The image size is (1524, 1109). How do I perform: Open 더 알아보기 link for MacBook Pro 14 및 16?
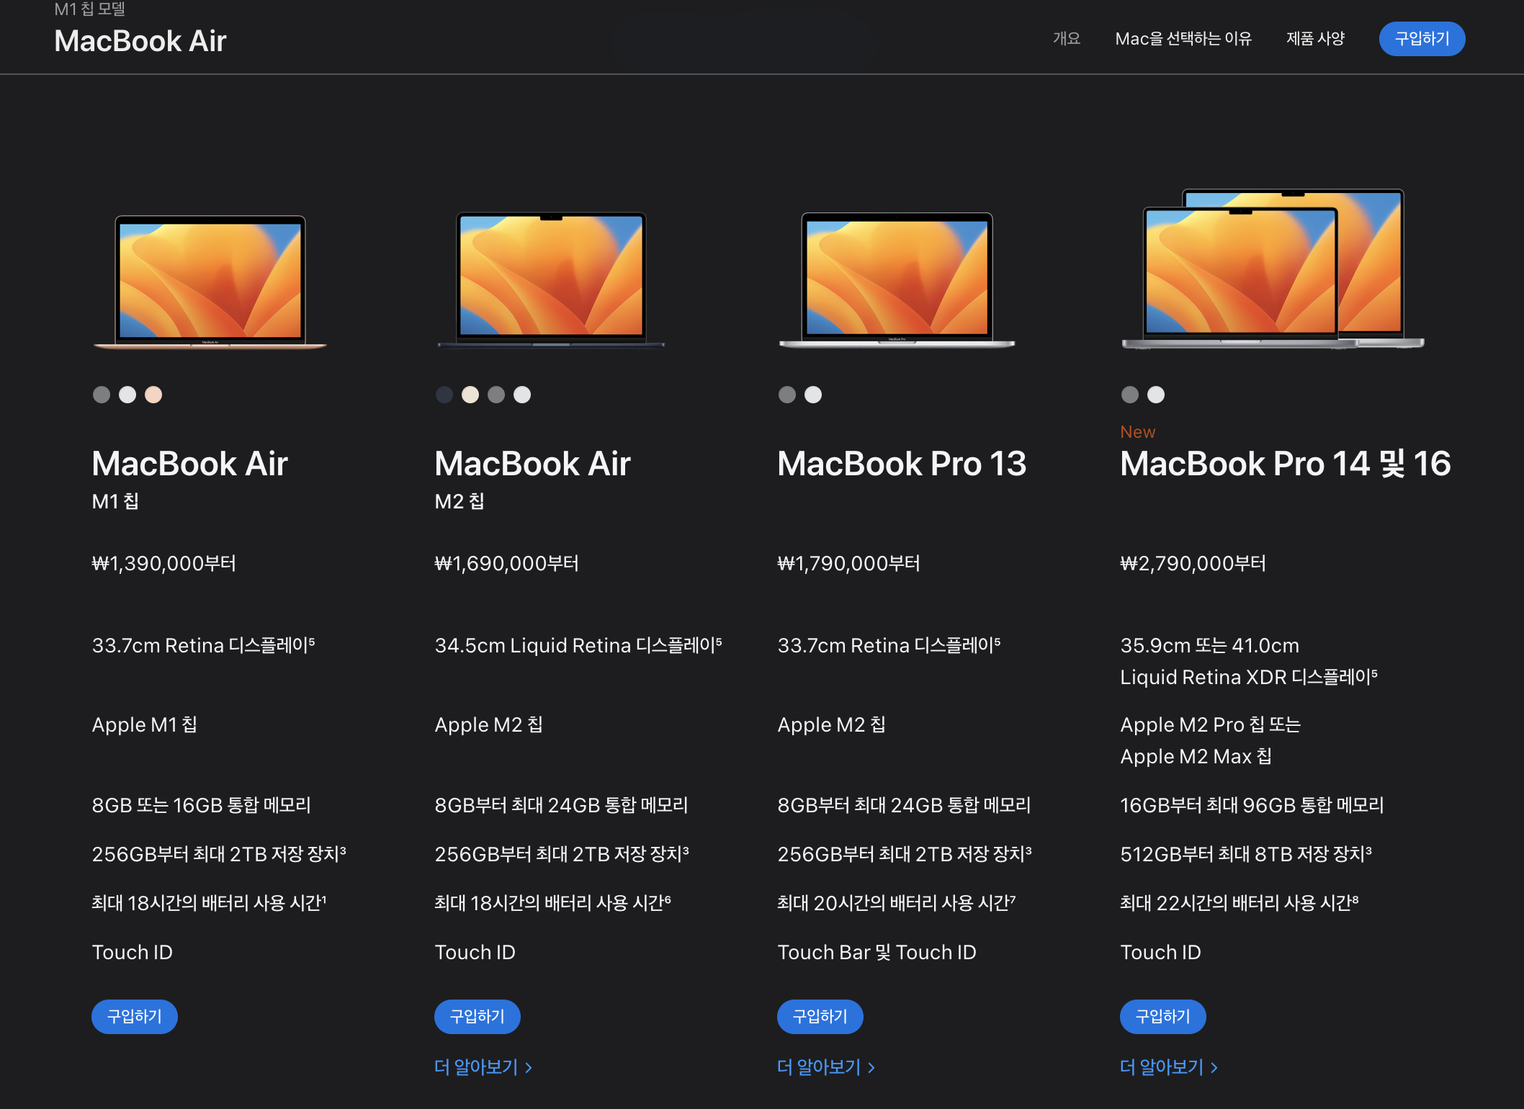click(x=1169, y=1067)
